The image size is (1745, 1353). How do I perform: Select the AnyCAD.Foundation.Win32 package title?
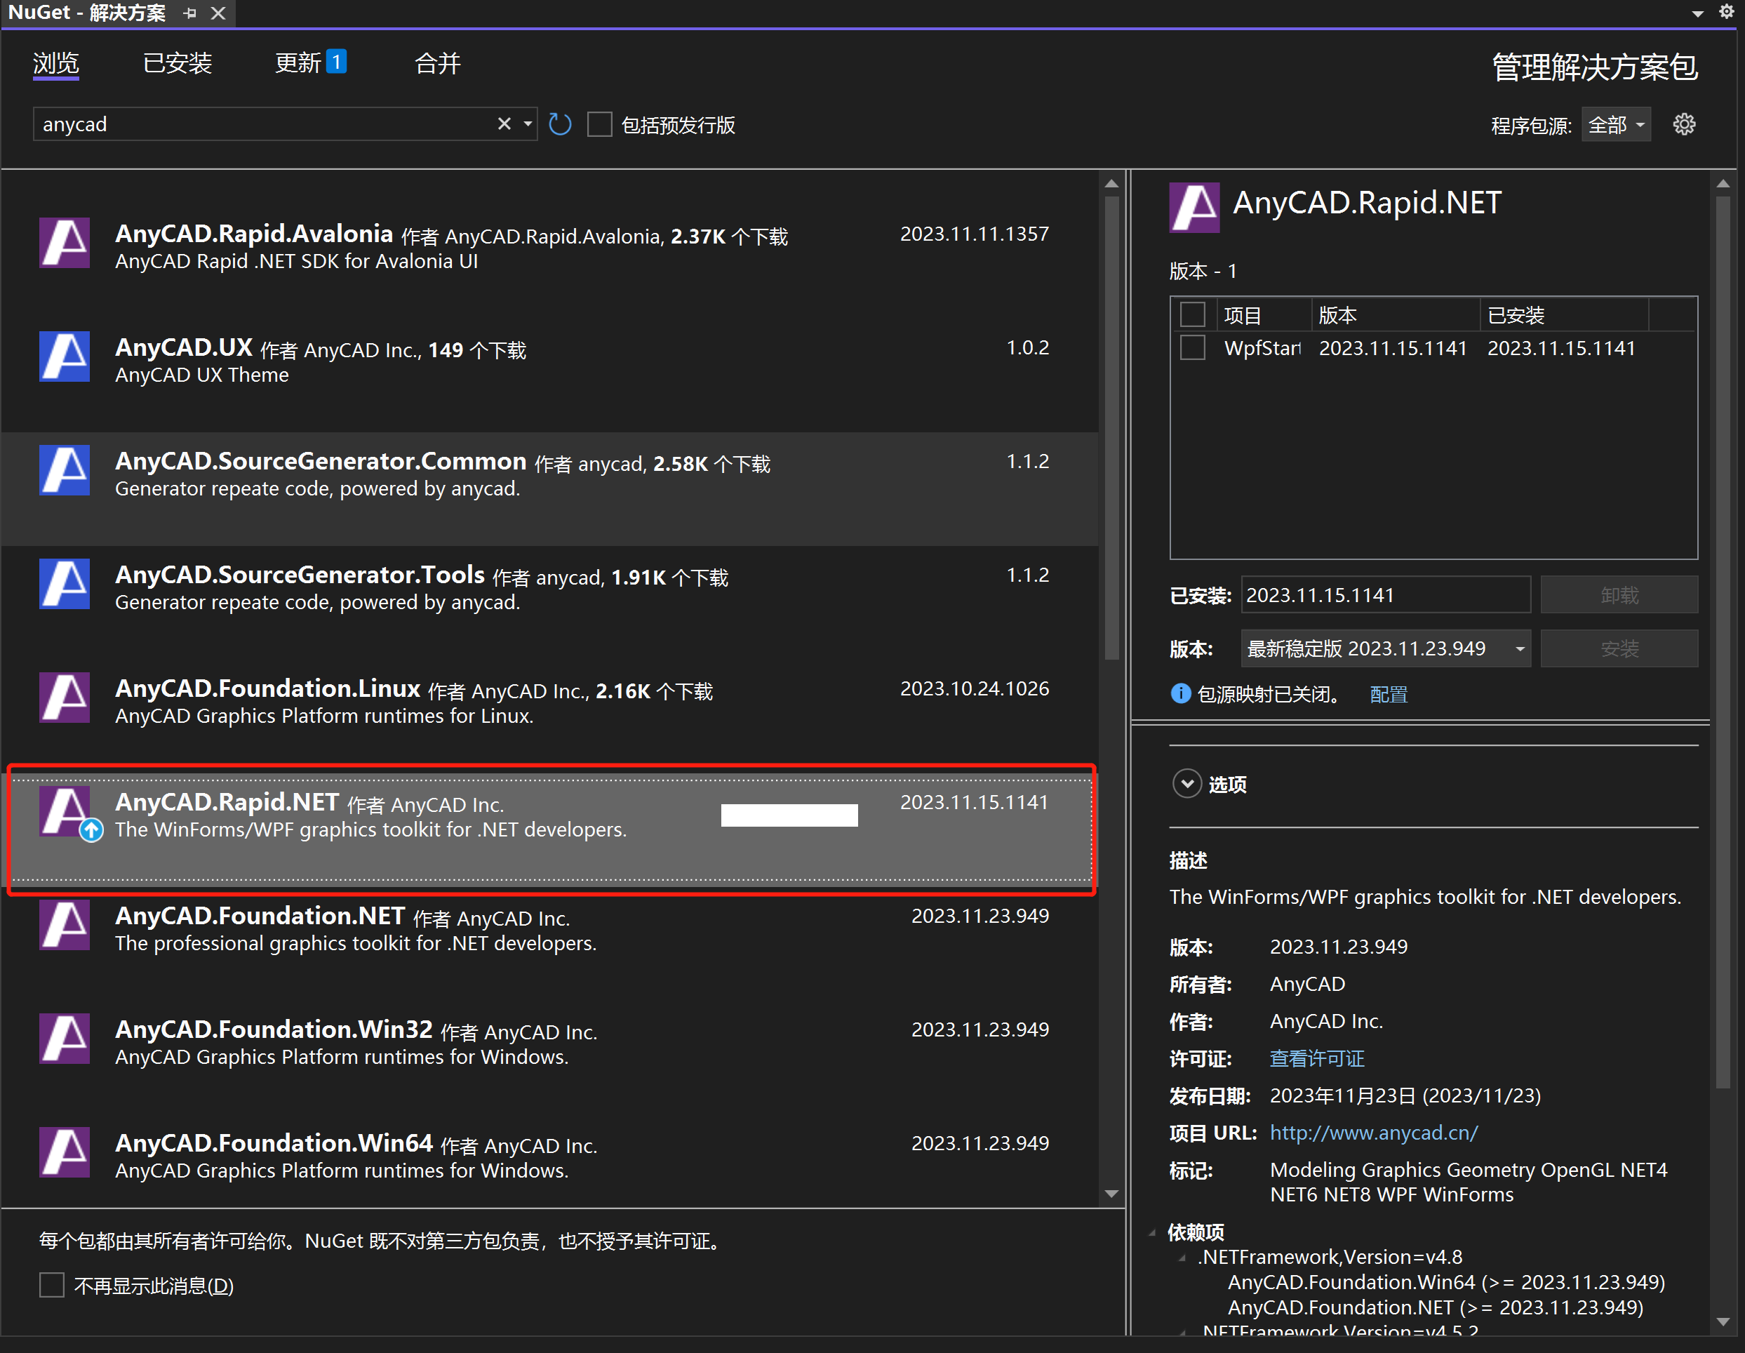tap(274, 1029)
